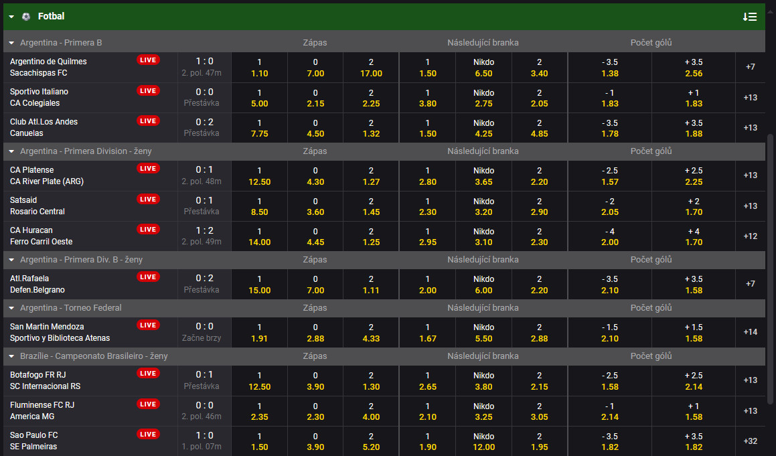This screenshot has width=776, height=456.
Task: Click LIVE badge for Fluminense FC RJ match
Action: pyautogui.click(x=148, y=404)
